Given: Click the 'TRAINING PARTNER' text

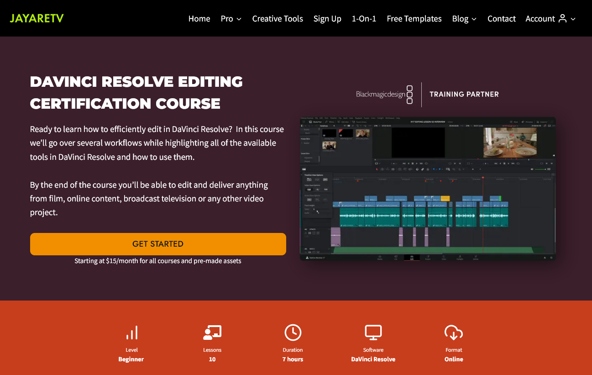Looking at the screenshot, I should [x=464, y=95].
